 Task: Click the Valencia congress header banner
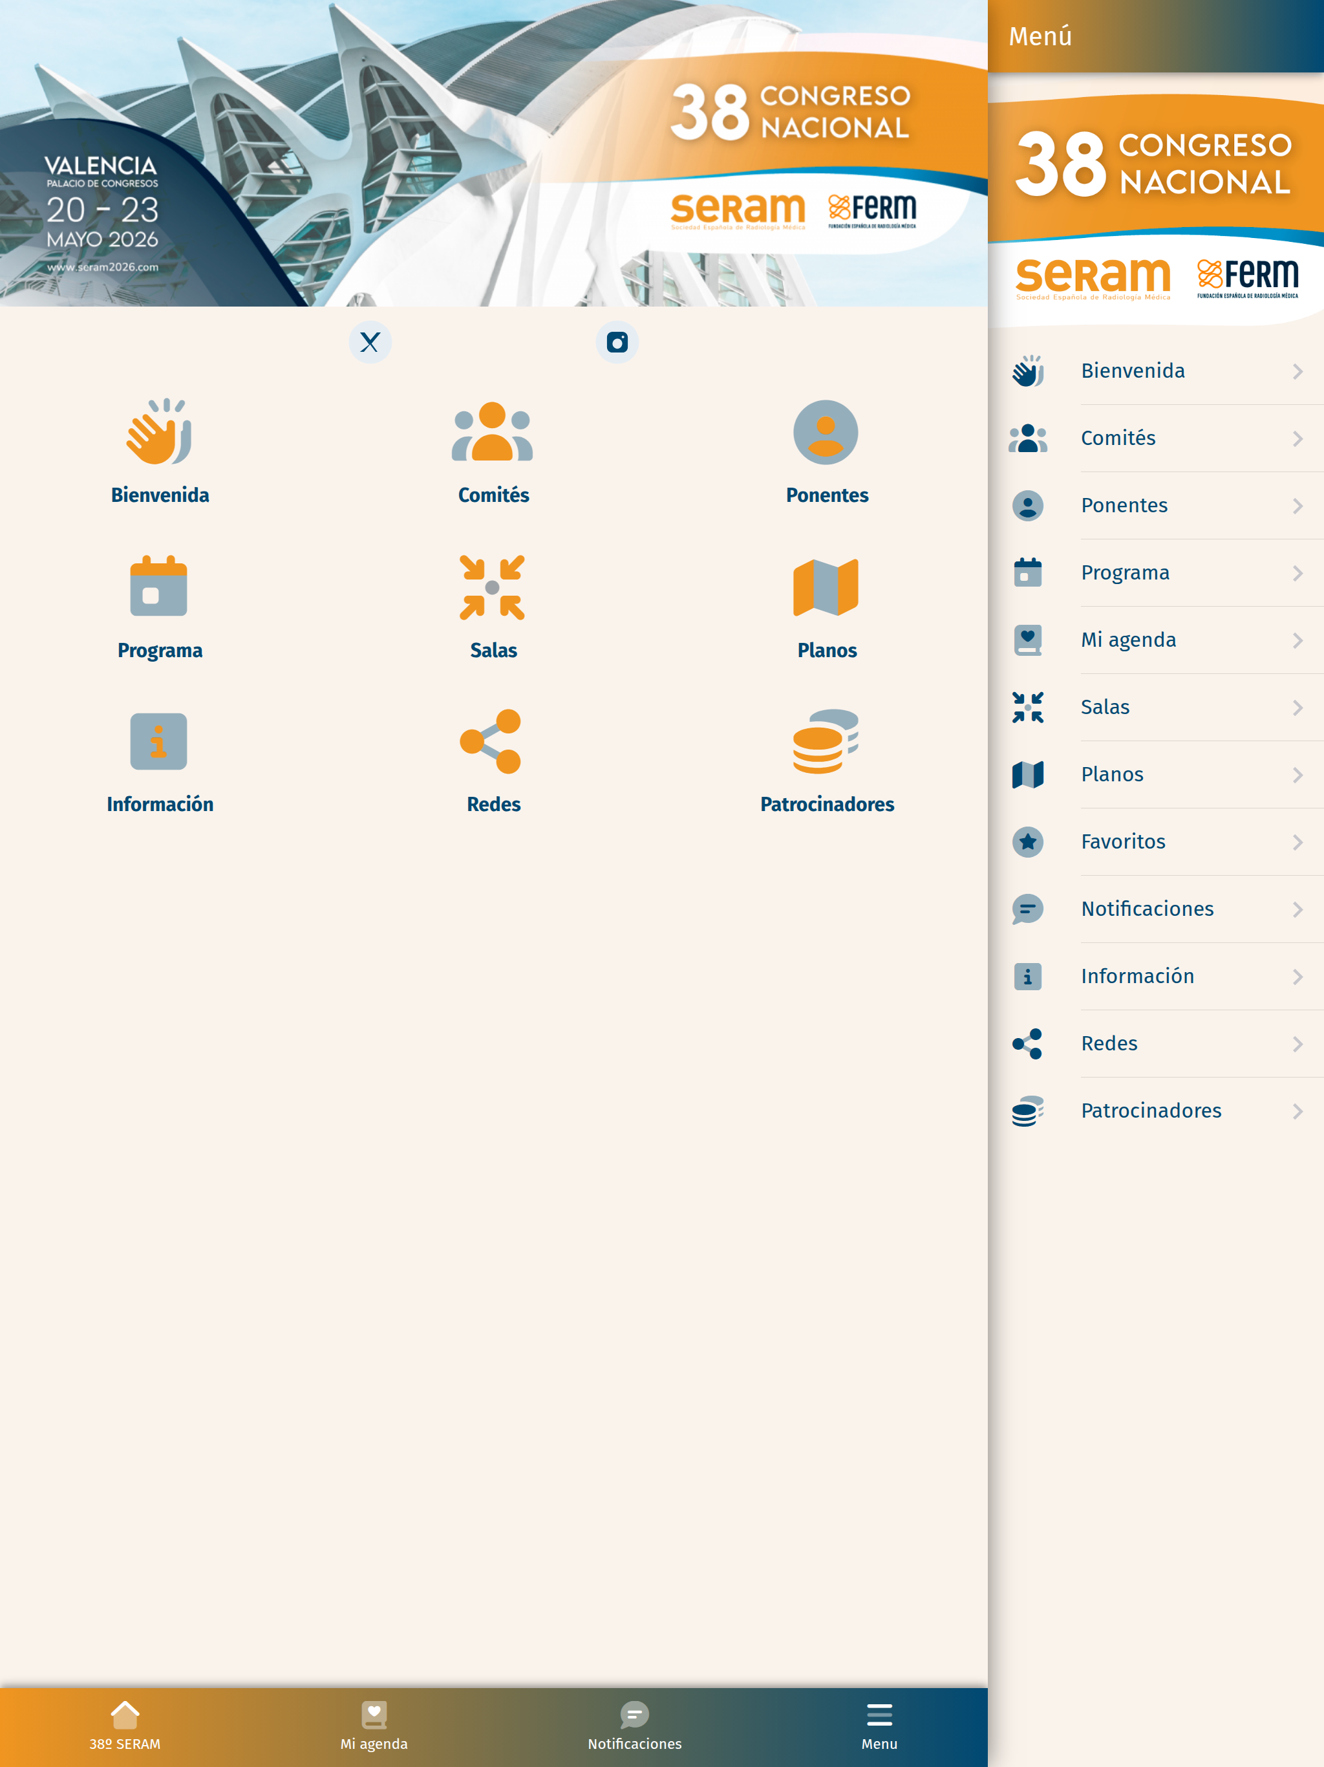493,153
